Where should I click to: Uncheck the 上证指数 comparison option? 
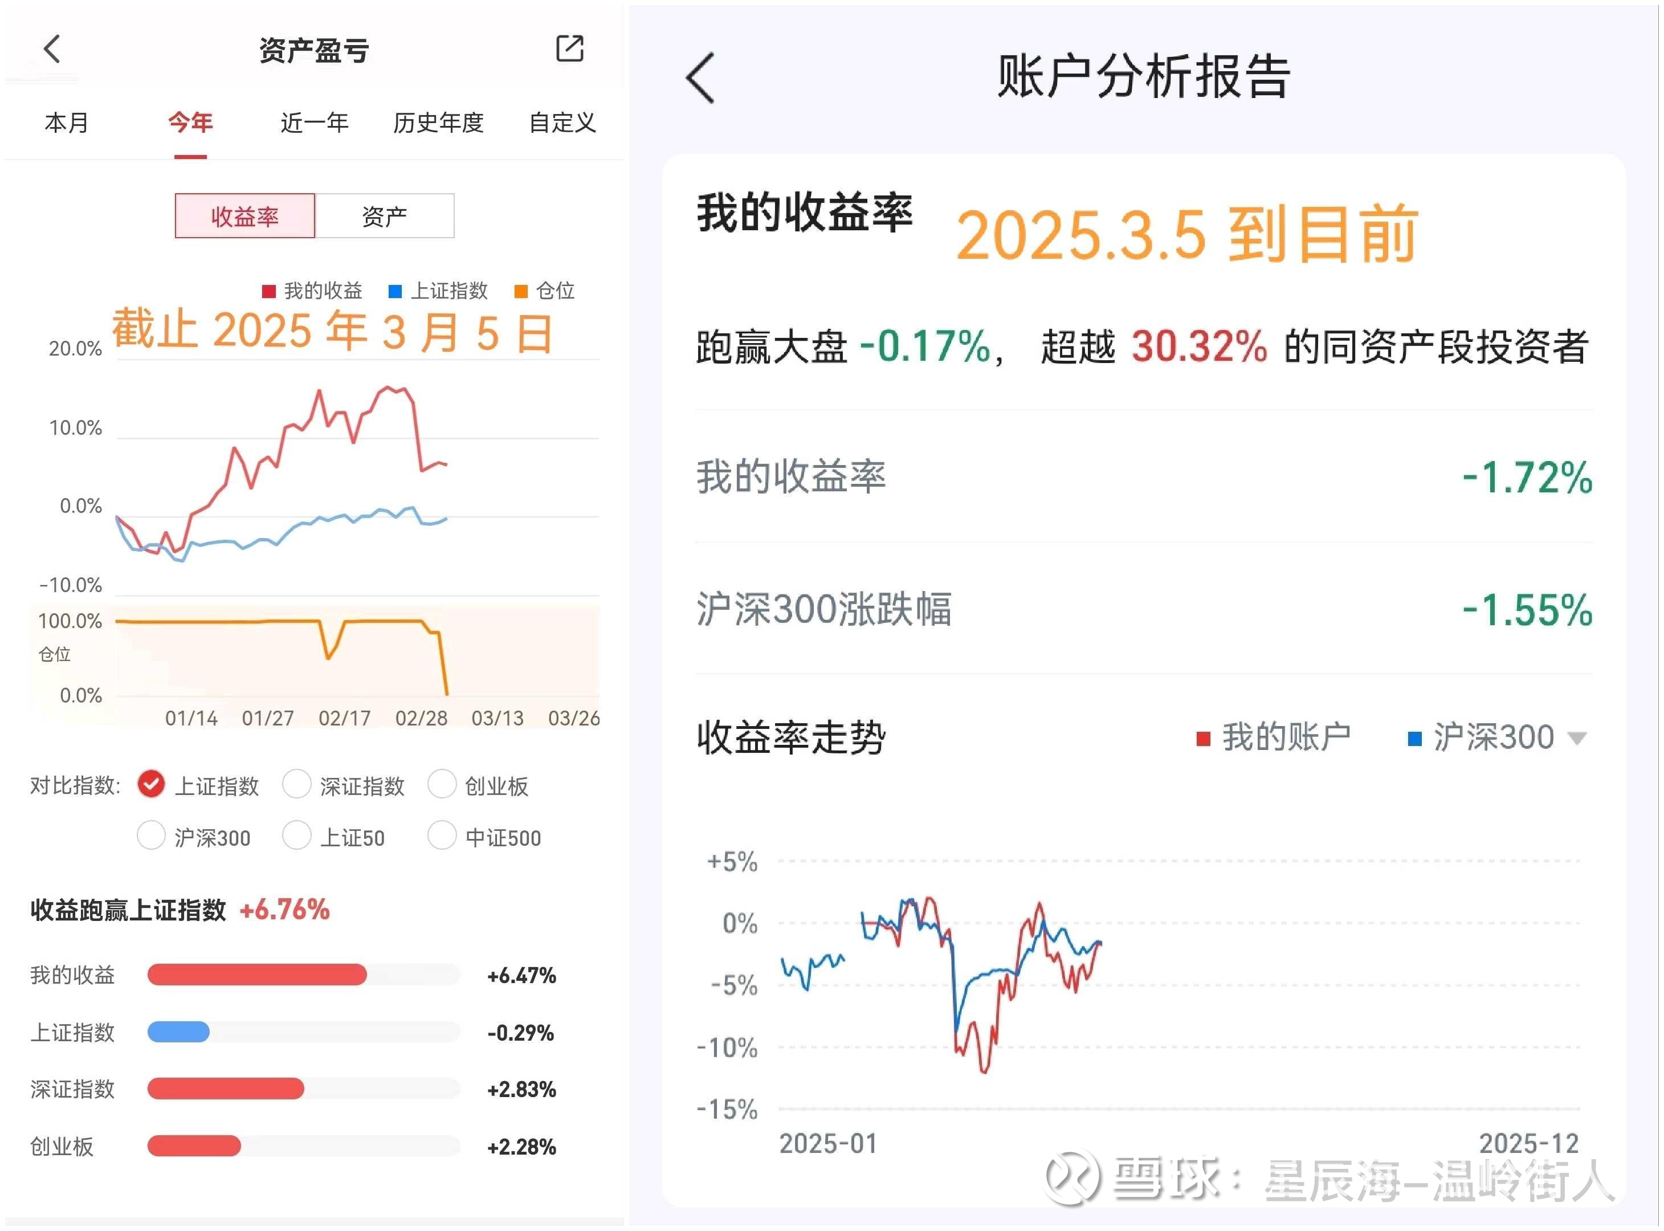pyautogui.click(x=151, y=785)
